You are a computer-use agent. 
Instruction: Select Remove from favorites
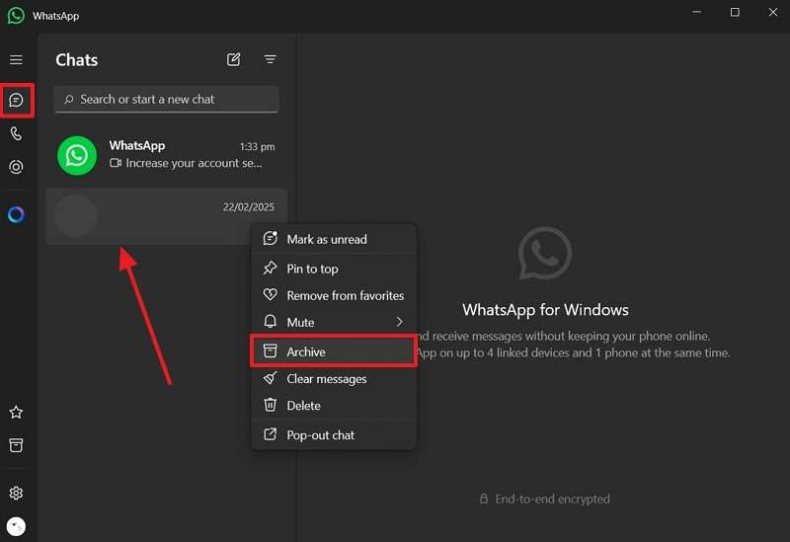345,295
